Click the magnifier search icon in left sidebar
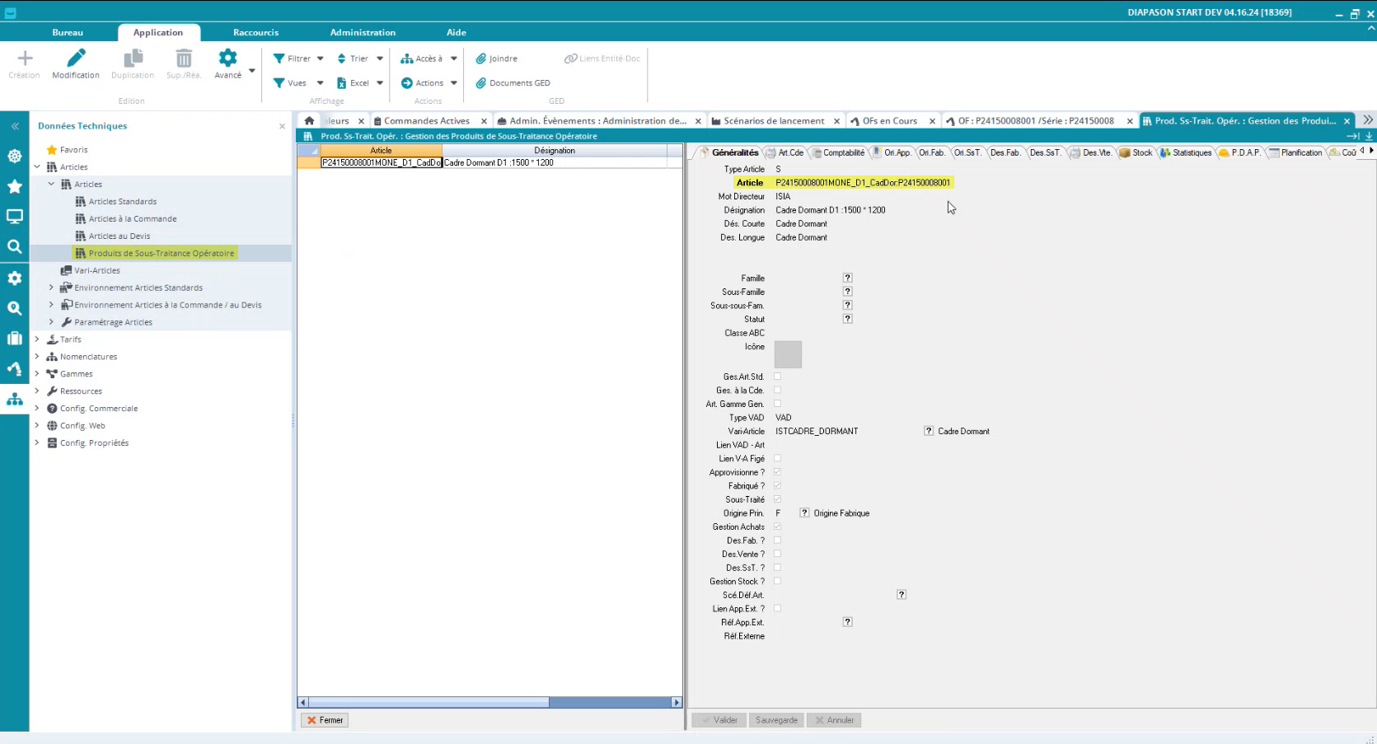 coord(15,246)
